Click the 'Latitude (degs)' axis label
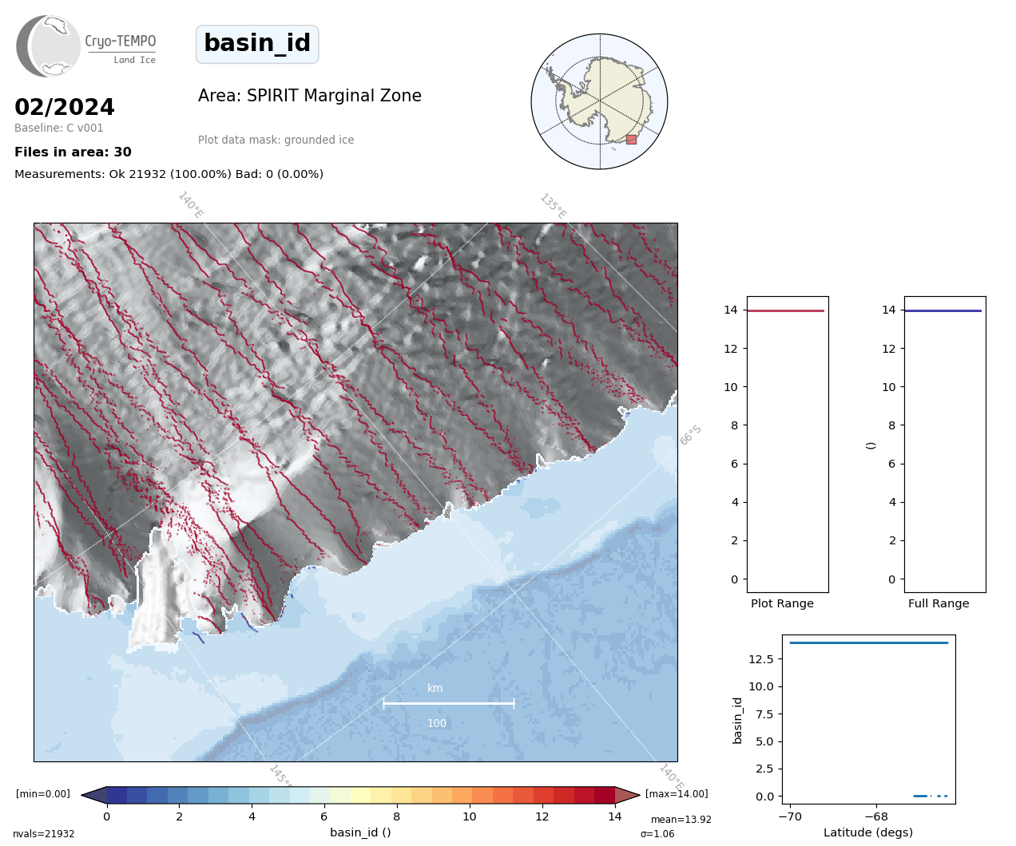The width and height of the screenshot is (1016, 846). [x=868, y=832]
